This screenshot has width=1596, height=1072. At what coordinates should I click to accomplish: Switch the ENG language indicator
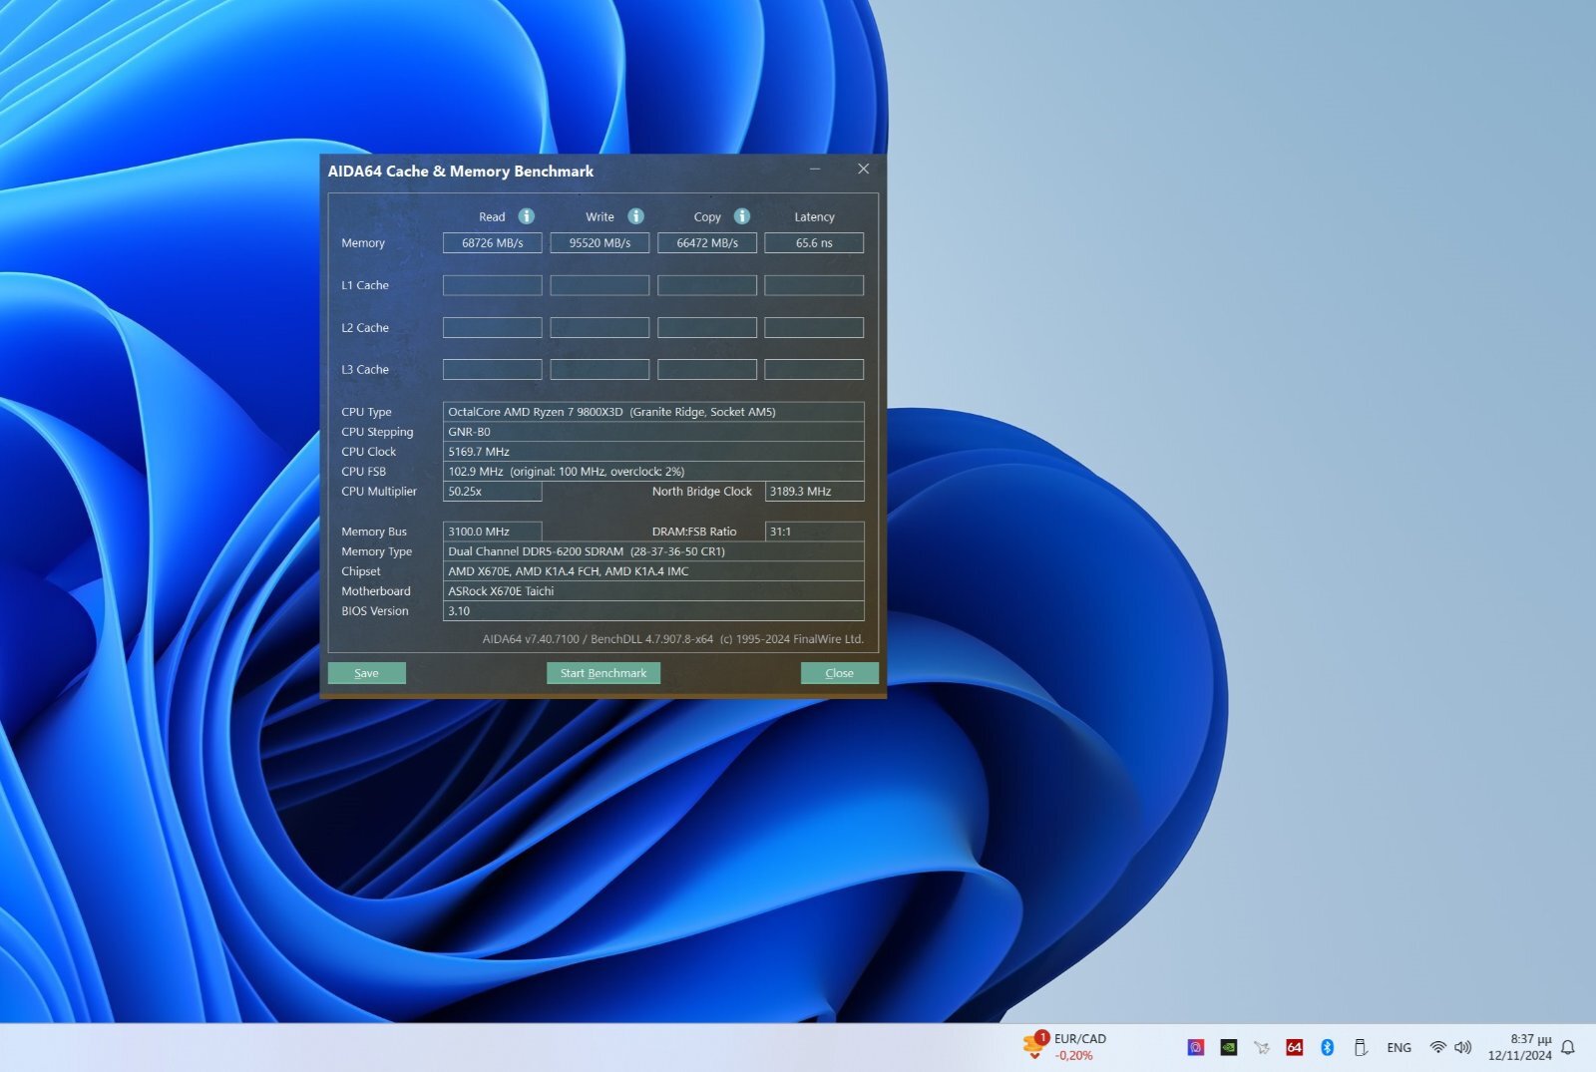pyautogui.click(x=1398, y=1047)
